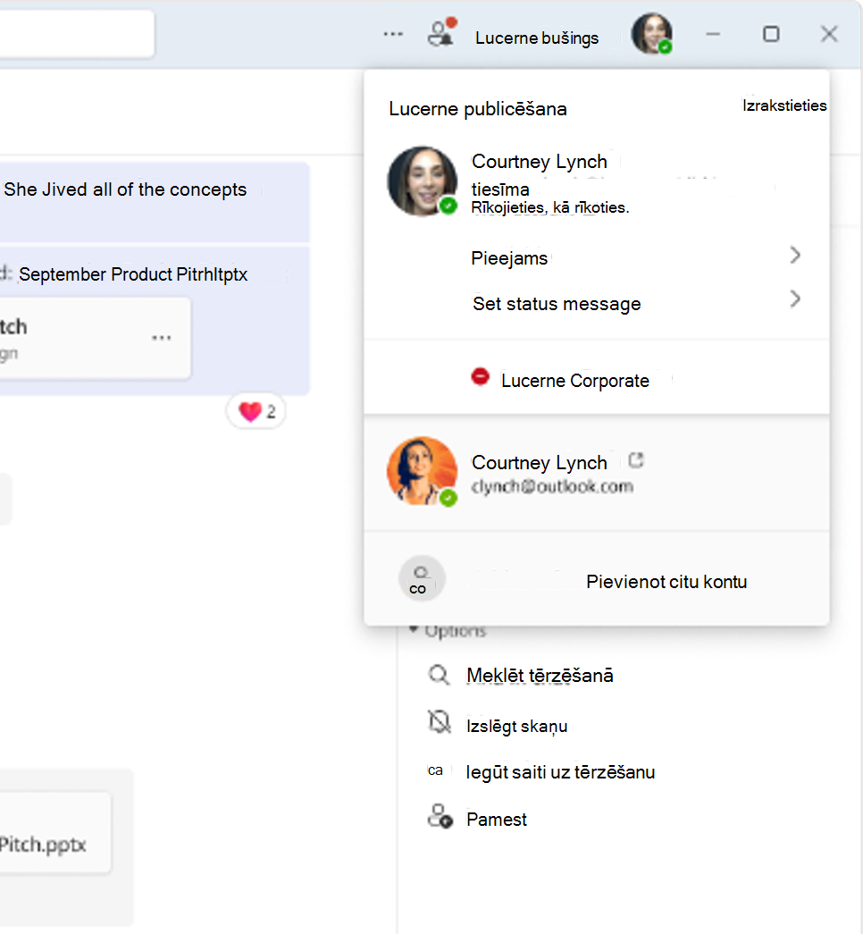Maximize the Teams window
The image size is (863, 934).
pos(771,34)
